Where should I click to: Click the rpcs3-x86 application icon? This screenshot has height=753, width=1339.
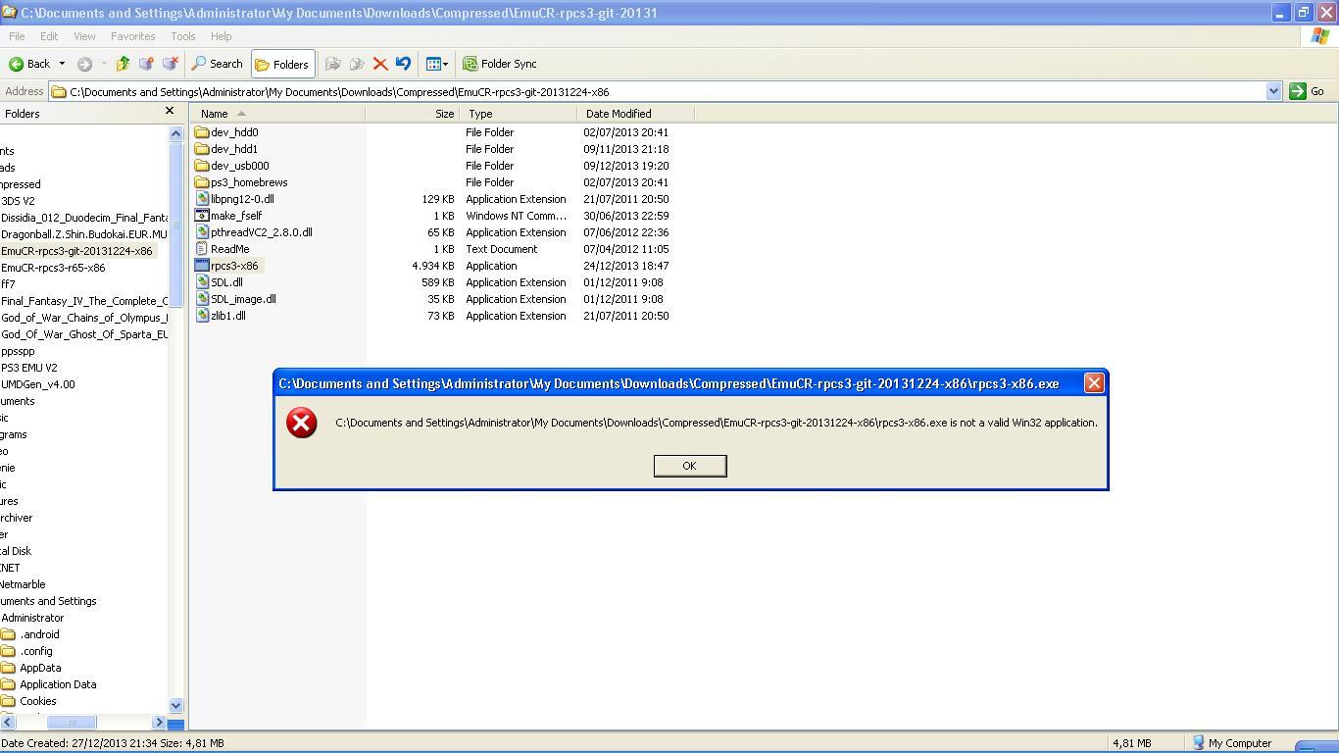(x=202, y=266)
